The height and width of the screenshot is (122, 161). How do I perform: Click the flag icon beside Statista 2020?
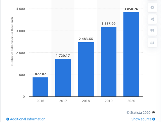(x=154, y=112)
